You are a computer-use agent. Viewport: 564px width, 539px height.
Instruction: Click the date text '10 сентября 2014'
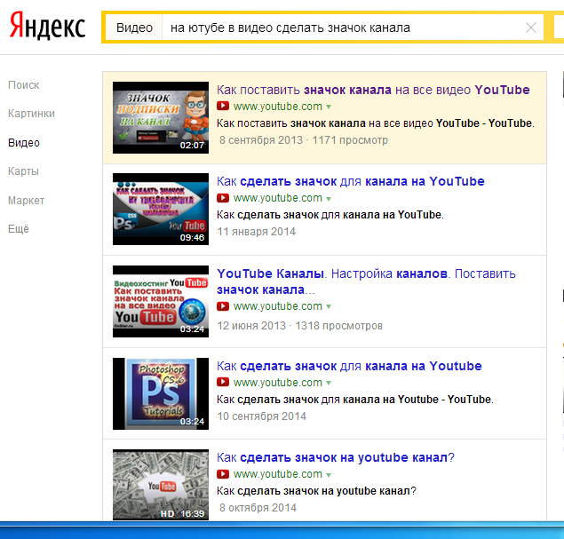coord(261,416)
